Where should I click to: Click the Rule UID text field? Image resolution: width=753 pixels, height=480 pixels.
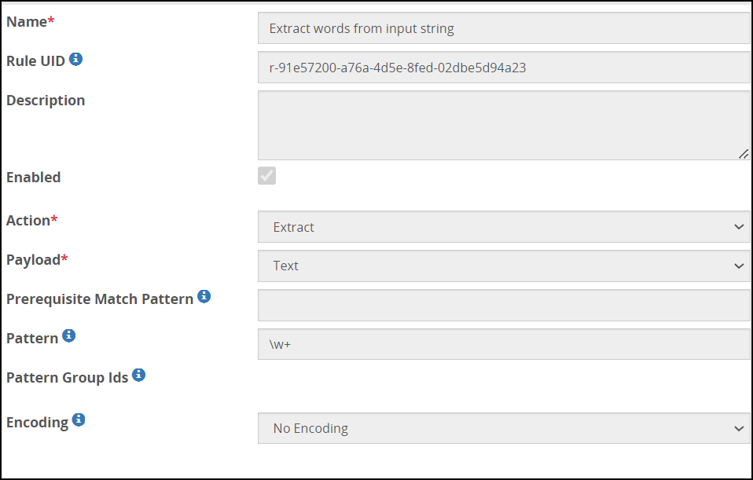point(503,68)
